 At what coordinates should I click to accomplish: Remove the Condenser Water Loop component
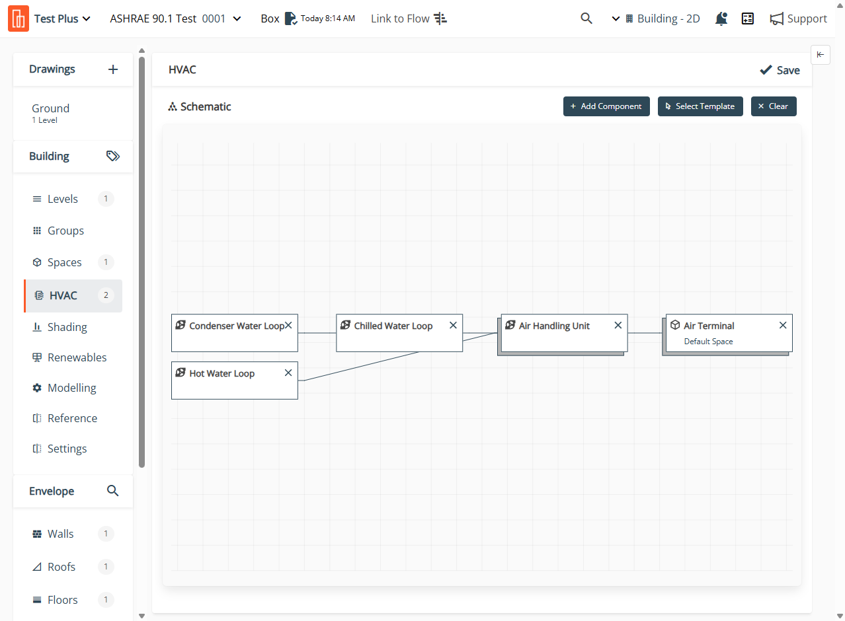(288, 325)
